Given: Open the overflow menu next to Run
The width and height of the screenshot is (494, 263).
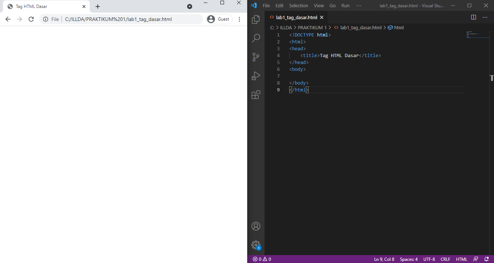Looking at the screenshot, I should (359, 5).
